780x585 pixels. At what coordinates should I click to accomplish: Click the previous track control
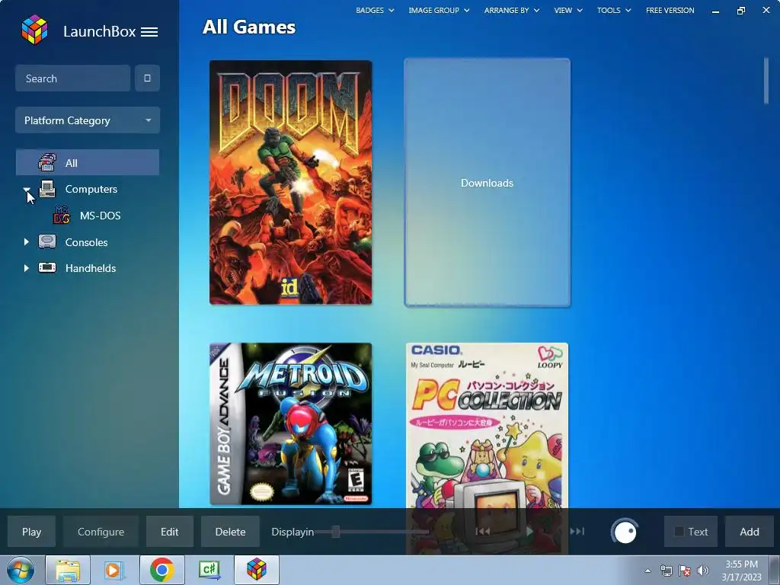(x=482, y=531)
